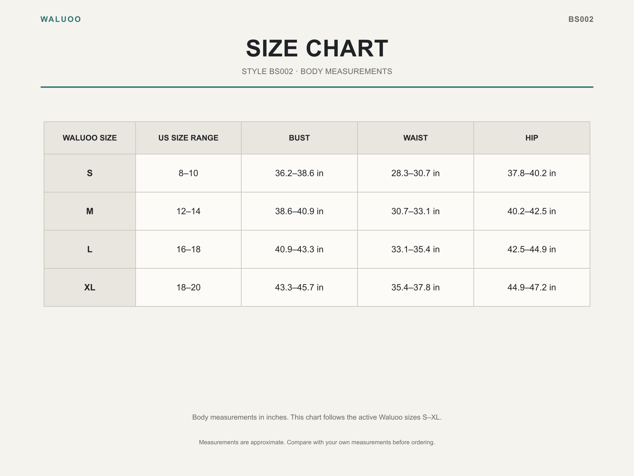Click the BS002 style code at top right
Image resolution: width=634 pixels, height=476 pixels.
pos(581,19)
